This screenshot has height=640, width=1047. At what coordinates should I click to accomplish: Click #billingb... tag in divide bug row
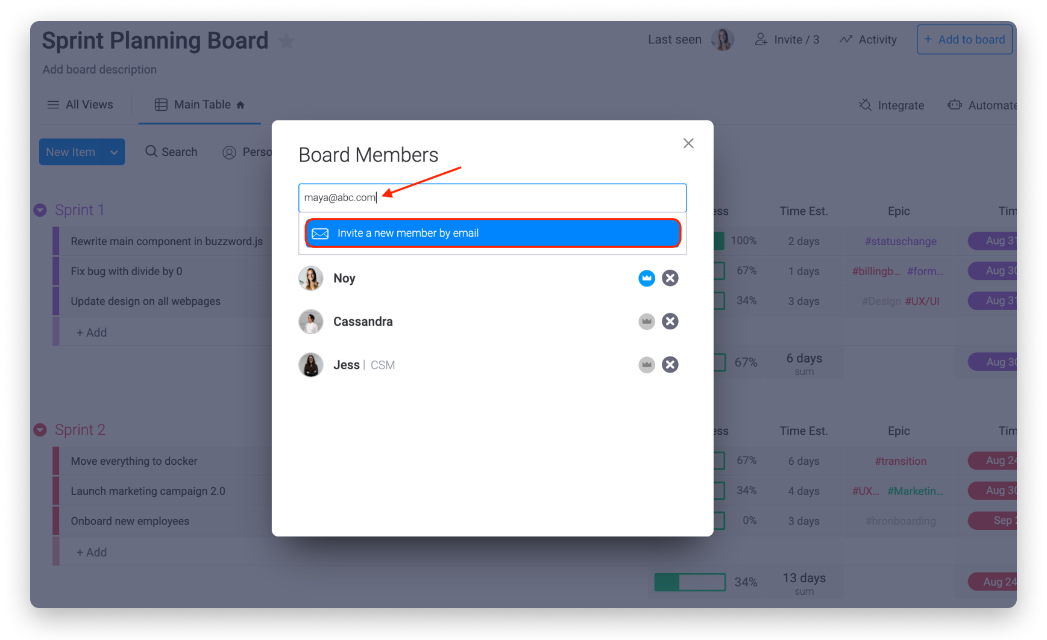[876, 272]
